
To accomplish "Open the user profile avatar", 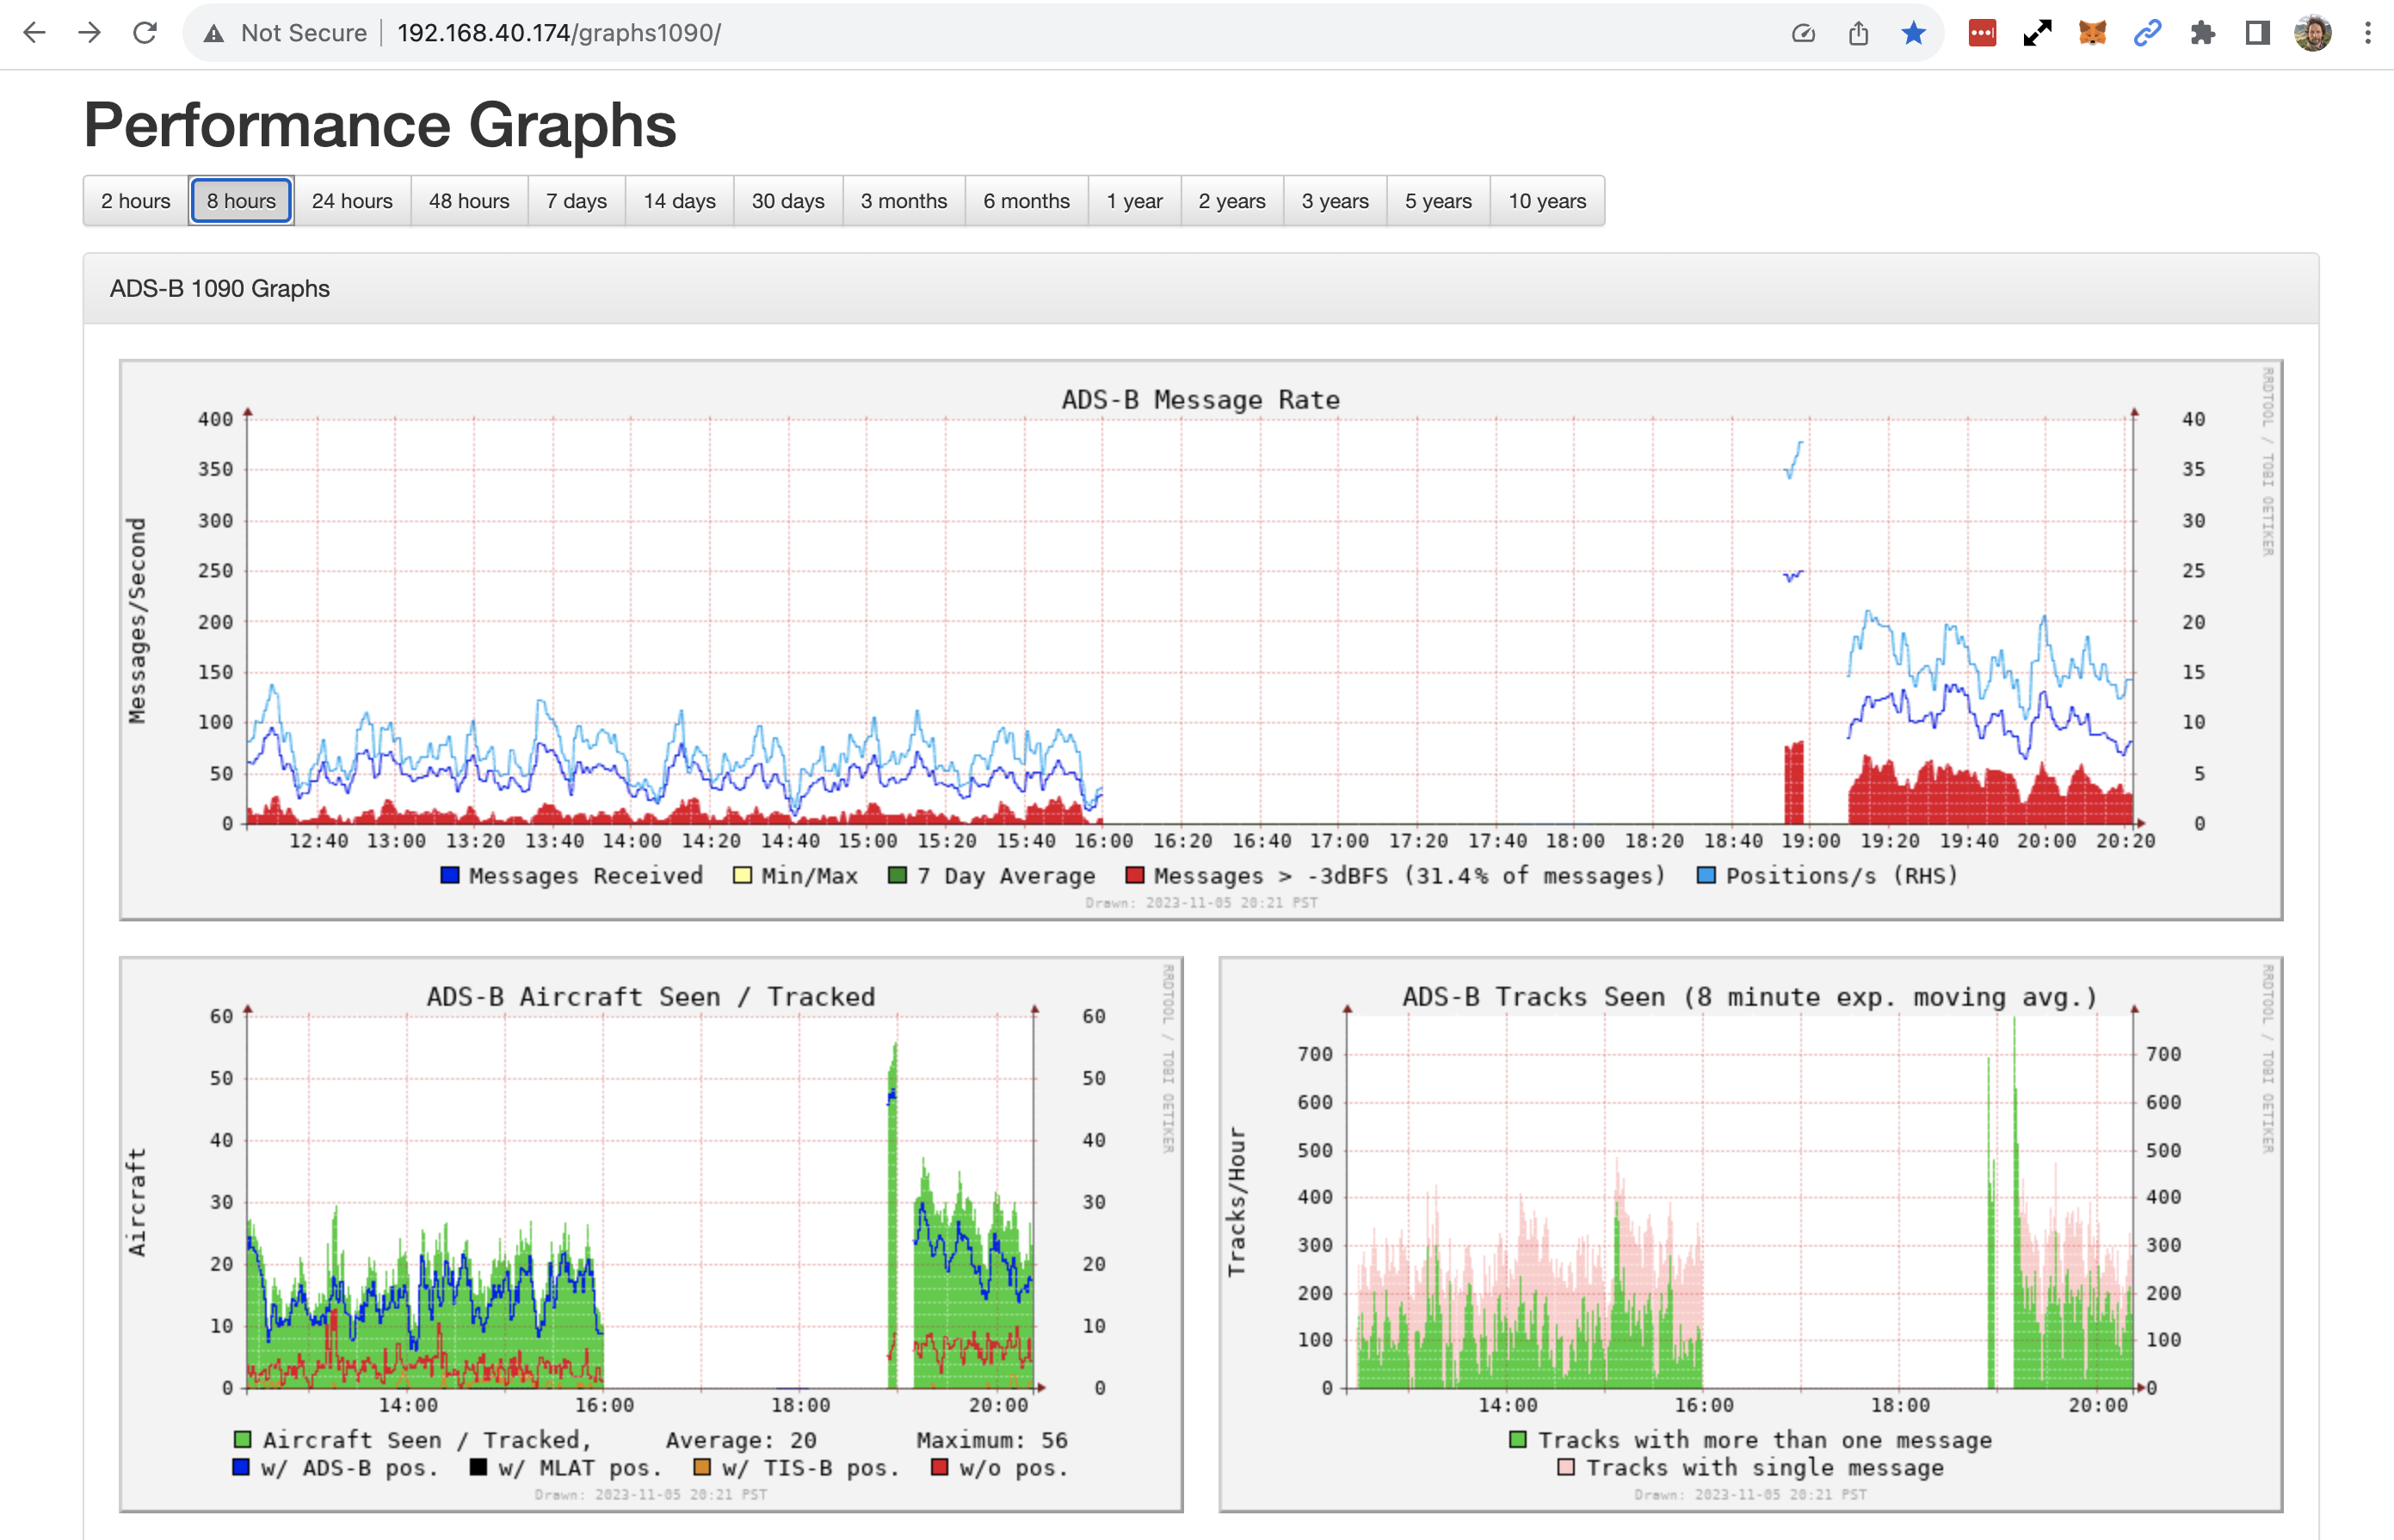I will pos(2312,33).
